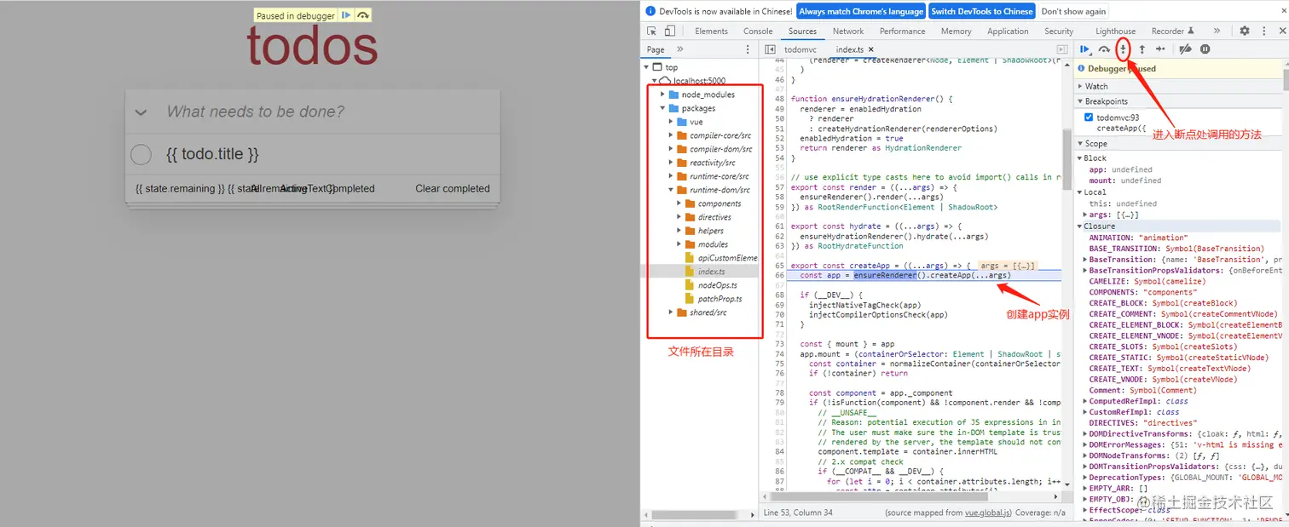Image resolution: width=1289 pixels, height=527 pixels.
Task: Open patchProp.ts file in the tree
Action: 720,299
